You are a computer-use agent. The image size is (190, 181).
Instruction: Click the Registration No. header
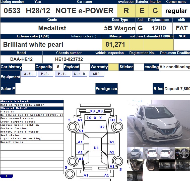tap(142, 53)
